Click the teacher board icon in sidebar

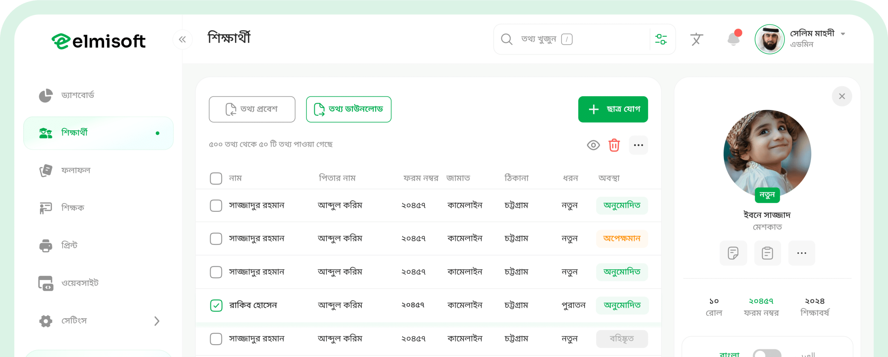click(46, 208)
